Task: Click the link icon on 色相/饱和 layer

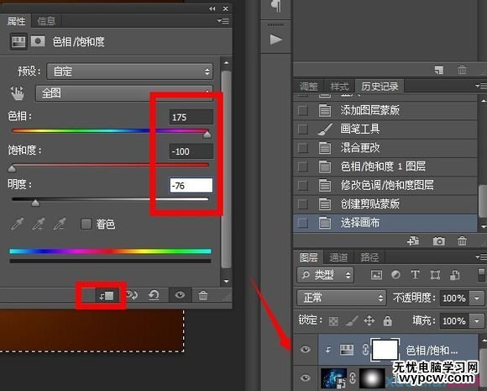Action: tap(365, 350)
